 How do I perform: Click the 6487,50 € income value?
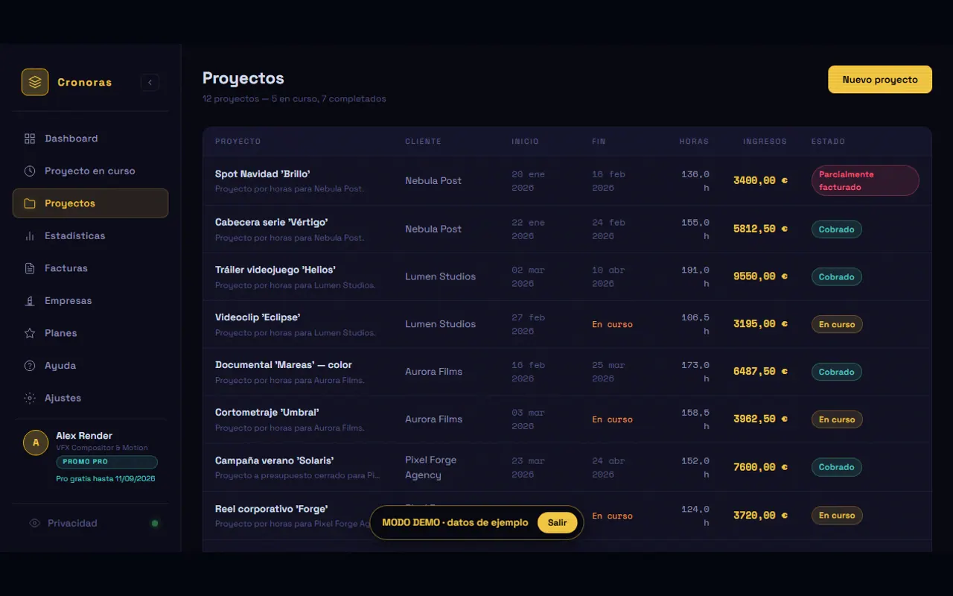(x=760, y=372)
